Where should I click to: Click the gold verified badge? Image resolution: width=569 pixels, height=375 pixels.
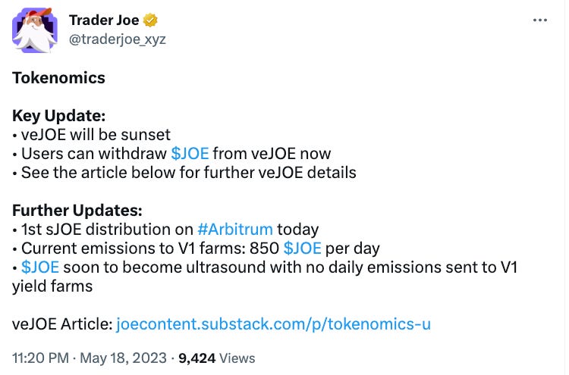point(150,20)
